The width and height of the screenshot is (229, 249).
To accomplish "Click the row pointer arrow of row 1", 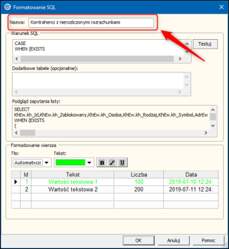I will pyautogui.click(x=16, y=182).
